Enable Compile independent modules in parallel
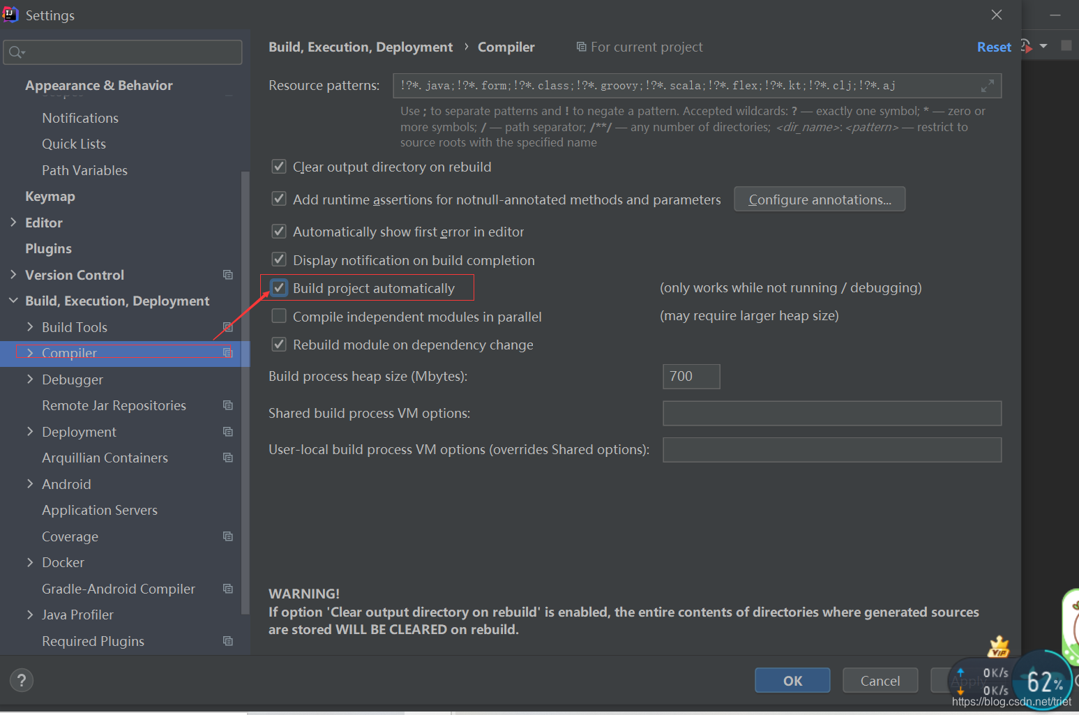 pos(279,316)
